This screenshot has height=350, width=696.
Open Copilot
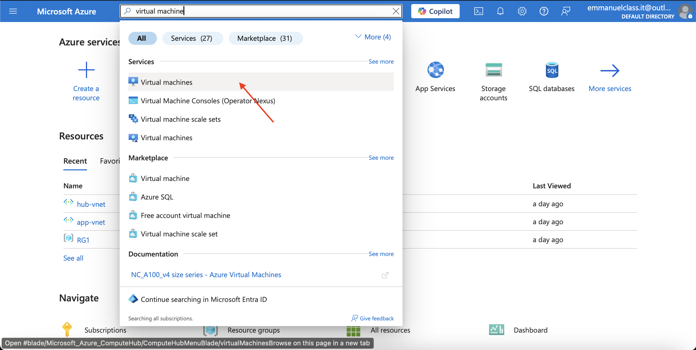(435, 11)
